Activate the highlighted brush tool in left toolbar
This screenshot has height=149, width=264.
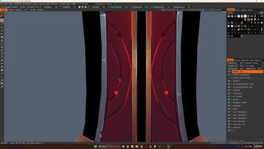(x=2, y=20)
